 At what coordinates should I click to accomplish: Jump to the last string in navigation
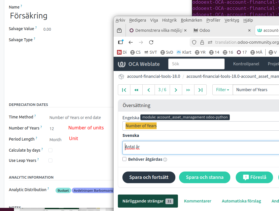tap(200, 90)
